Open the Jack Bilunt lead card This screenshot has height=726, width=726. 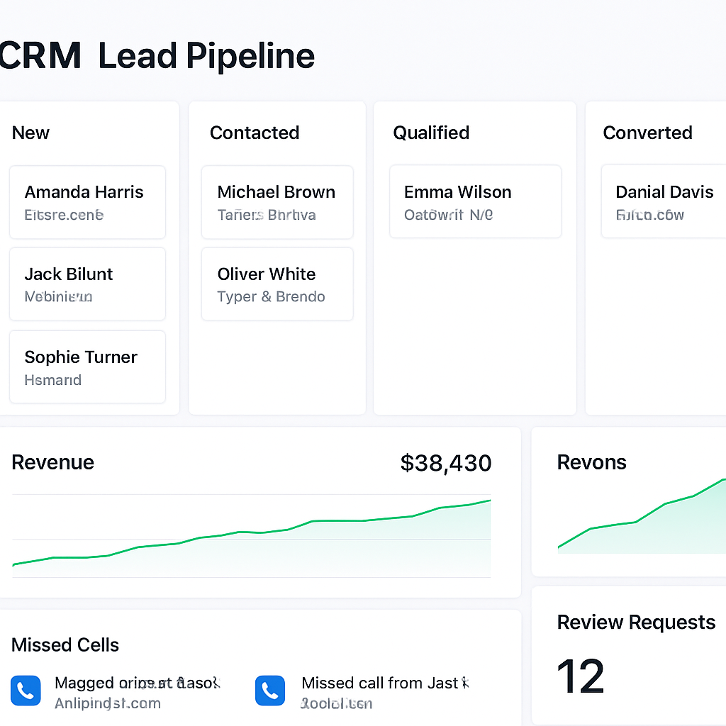point(87,284)
